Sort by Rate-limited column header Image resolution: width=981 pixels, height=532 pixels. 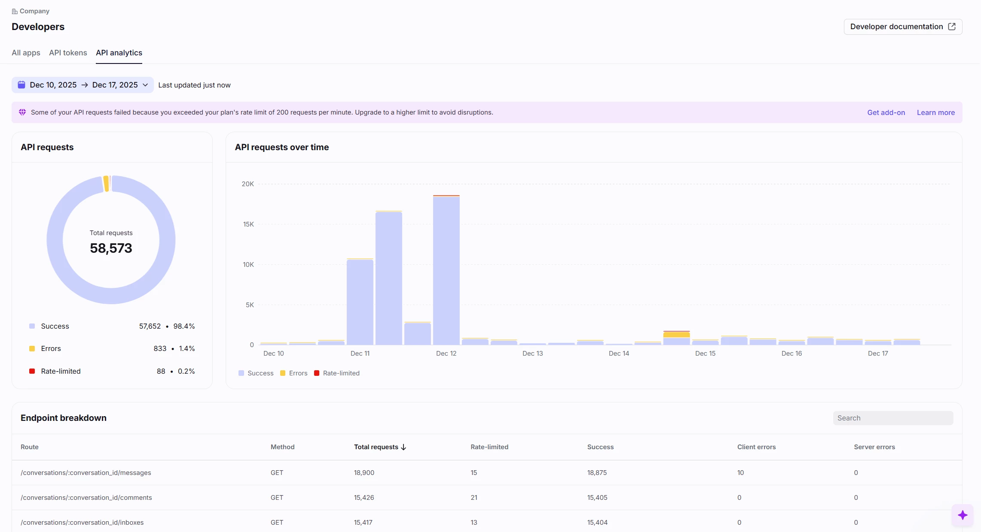coord(489,447)
